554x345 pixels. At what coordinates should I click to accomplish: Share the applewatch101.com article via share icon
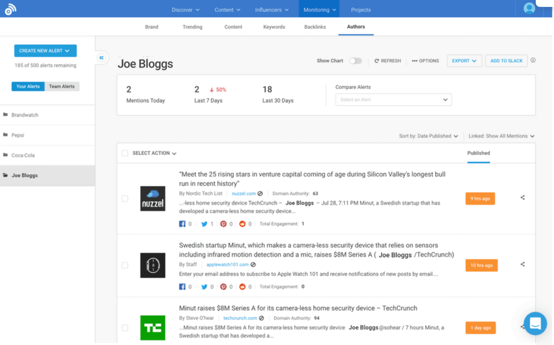[x=522, y=264]
